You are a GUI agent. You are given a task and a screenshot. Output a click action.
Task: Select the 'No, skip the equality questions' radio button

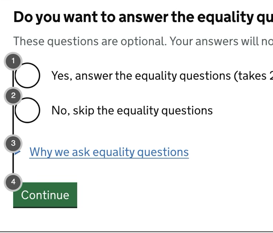(x=27, y=111)
